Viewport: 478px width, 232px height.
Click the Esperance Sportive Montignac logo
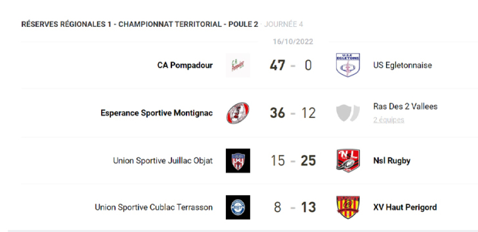pyautogui.click(x=238, y=113)
